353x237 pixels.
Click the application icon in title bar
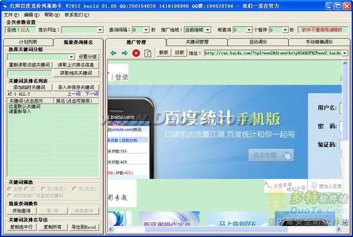click(5, 6)
